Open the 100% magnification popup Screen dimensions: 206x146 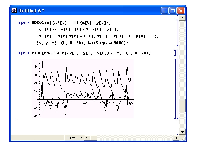[71, 138]
